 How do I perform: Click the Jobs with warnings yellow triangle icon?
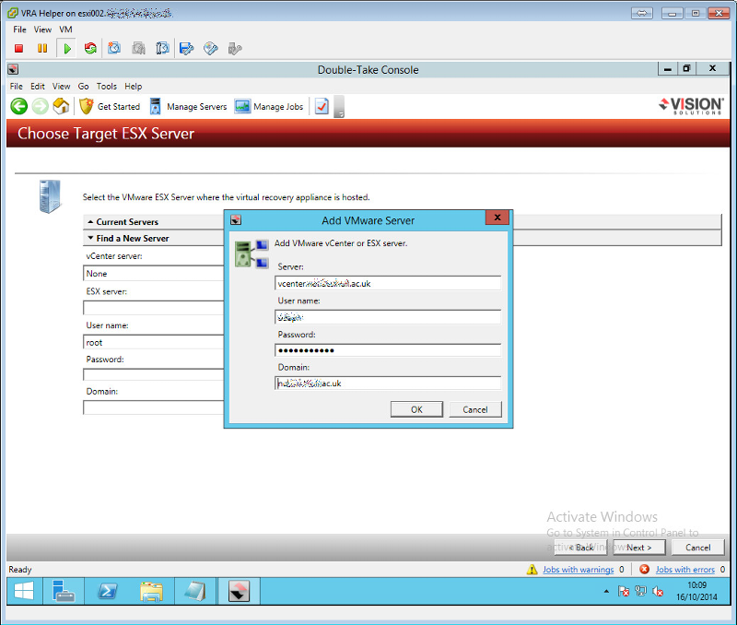pyautogui.click(x=532, y=570)
